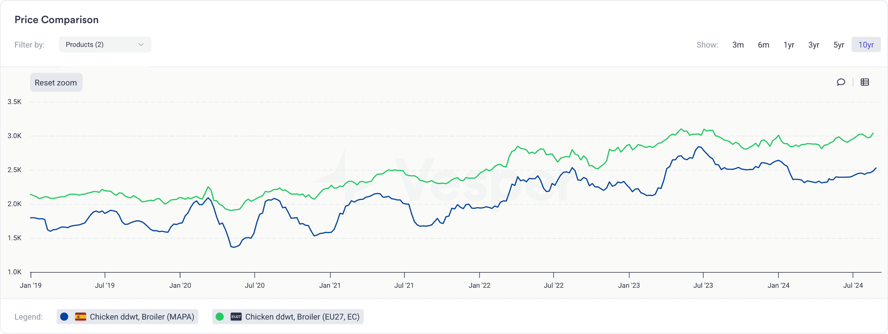Click the 2.5K y-axis label

point(14,170)
